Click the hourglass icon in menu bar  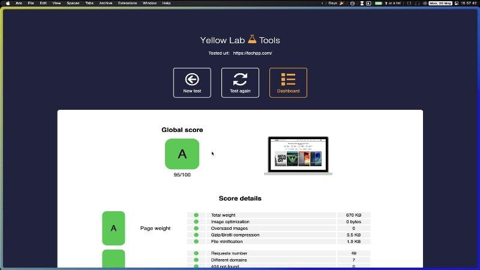pos(362,3)
